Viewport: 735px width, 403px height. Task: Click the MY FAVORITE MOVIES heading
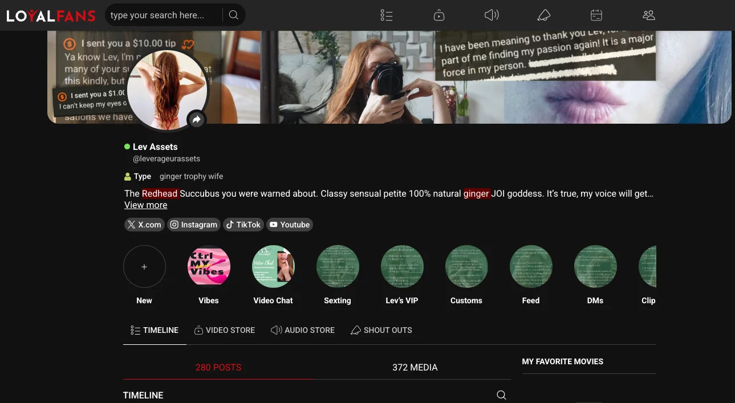pos(563,361)
